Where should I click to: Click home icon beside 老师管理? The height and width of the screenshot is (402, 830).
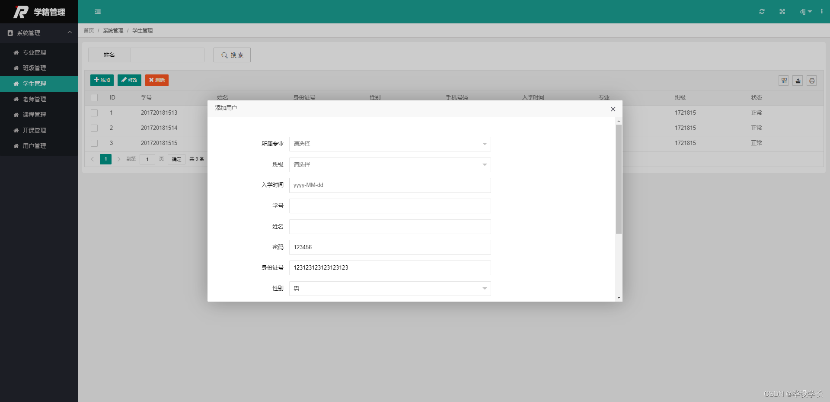(16, 99)
